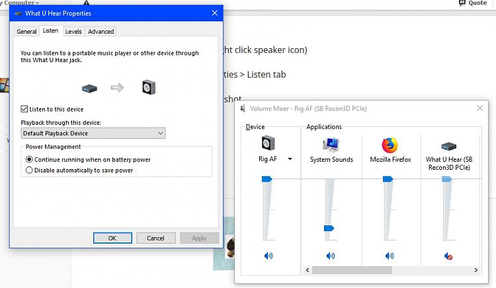Click the speaker image in Listen tab
The image size is (496, 288).
point(149,87)
